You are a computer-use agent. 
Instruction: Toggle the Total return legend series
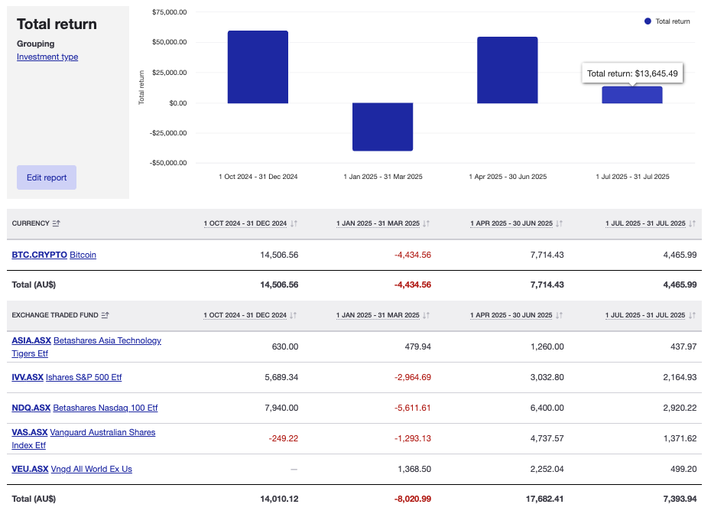tap(667, 21)
